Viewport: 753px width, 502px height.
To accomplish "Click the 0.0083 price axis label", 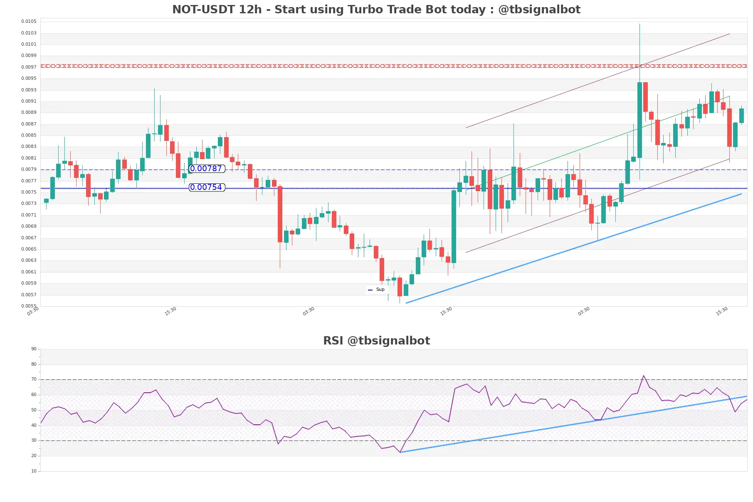I will coord(29,146).
